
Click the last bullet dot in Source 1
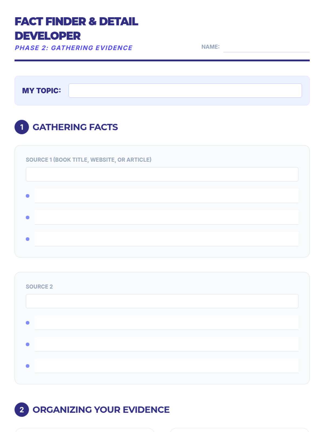coord(28,239)
